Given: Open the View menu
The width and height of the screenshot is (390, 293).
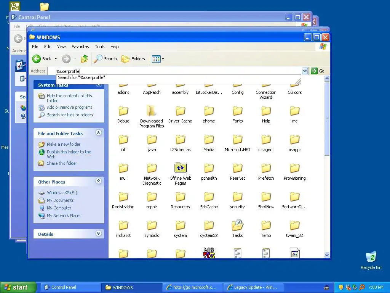Looking at the screenshot, I should tap(61, 47).
